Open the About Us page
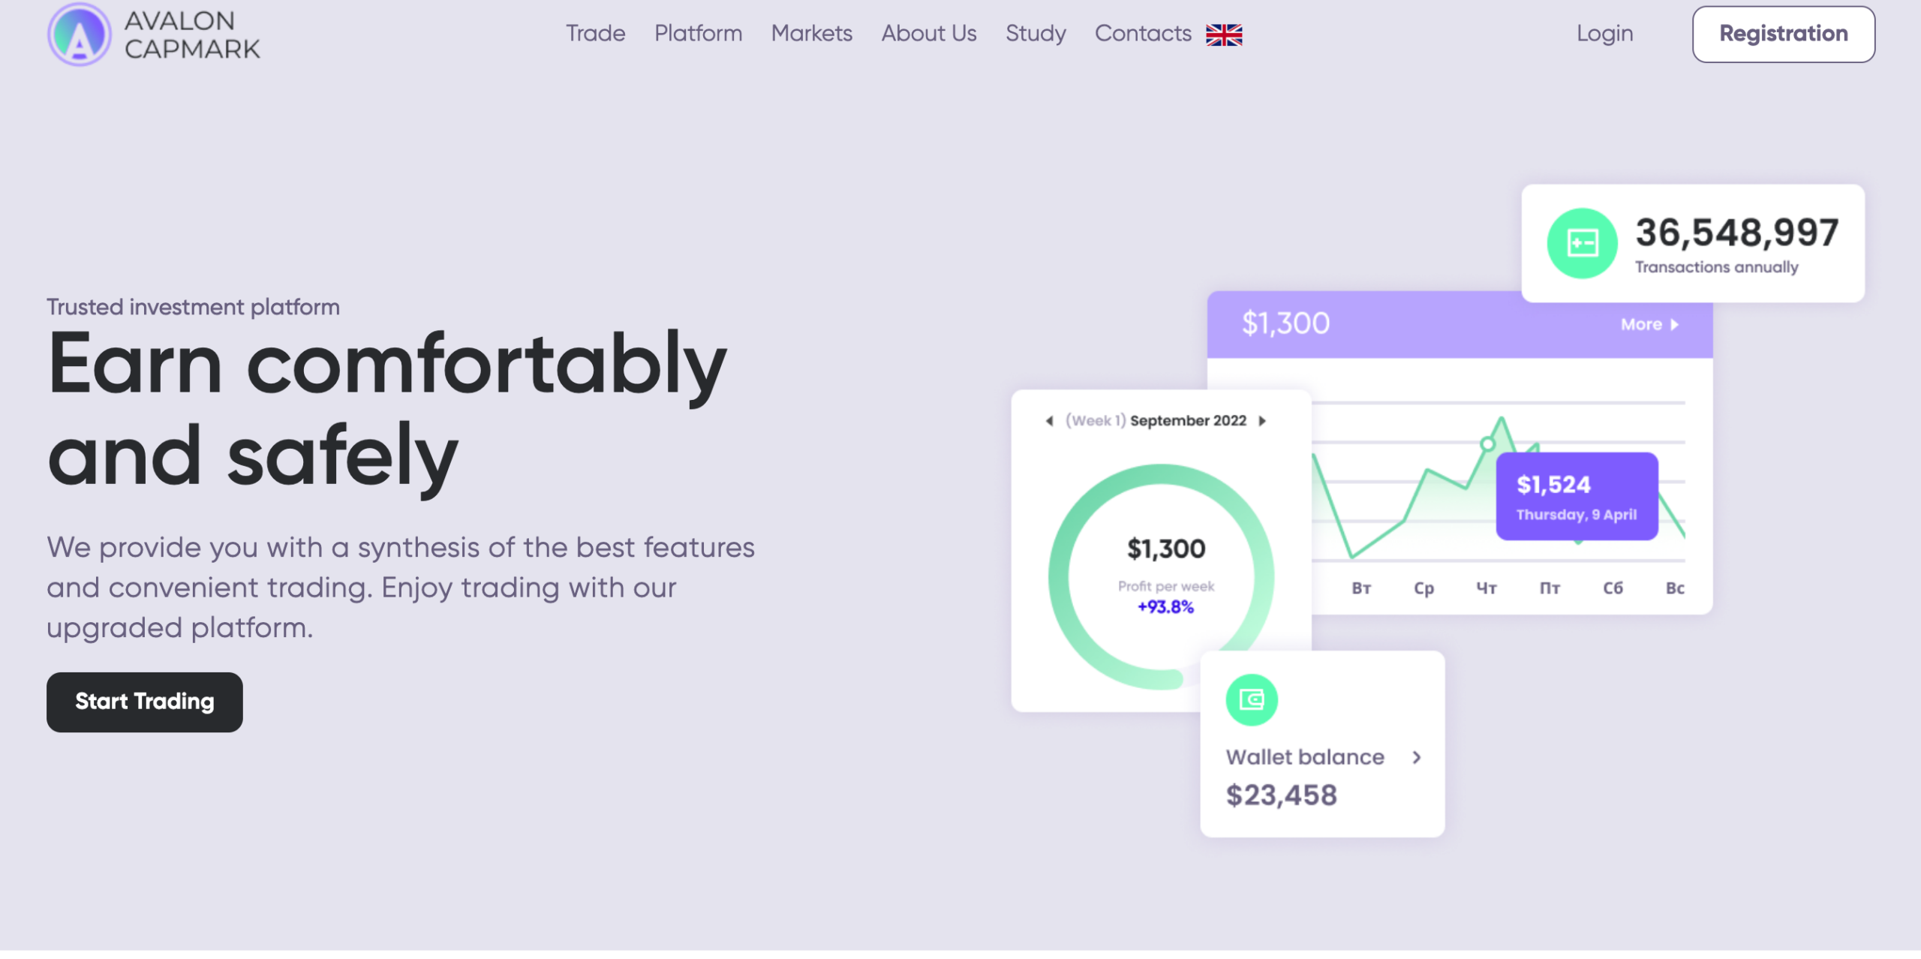 928,34
